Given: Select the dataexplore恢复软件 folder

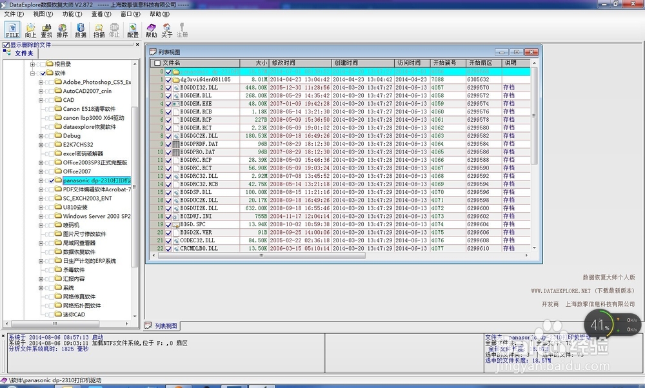Looking at the screenshot, I should [89, 127].
